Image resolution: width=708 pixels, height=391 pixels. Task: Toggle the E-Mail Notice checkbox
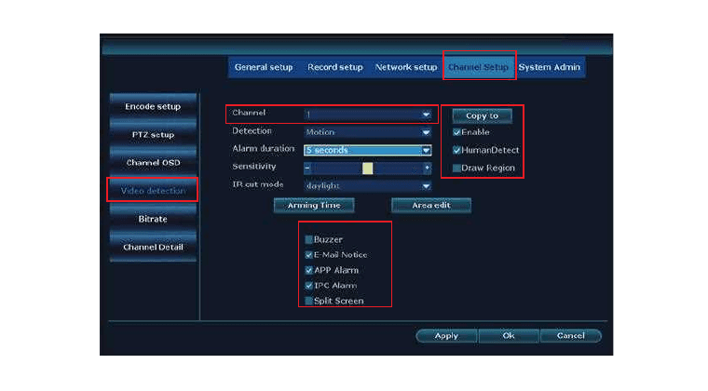[309, 255]
